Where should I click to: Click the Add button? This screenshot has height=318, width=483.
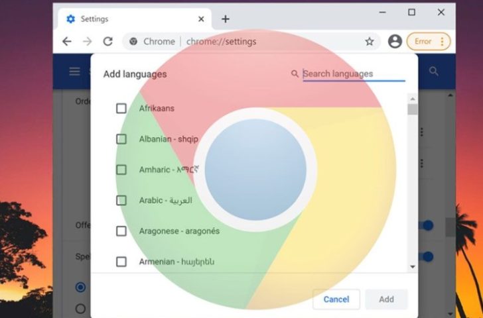tap(387, 299)
